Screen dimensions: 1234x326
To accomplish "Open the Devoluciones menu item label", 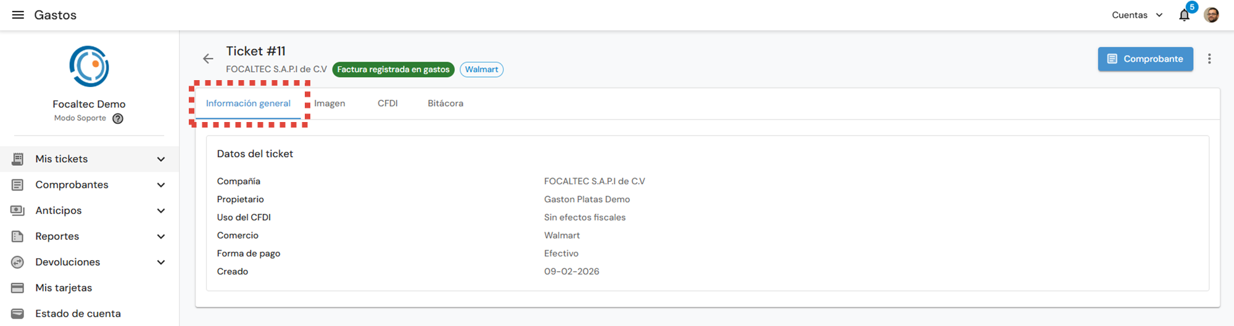I will (x=68, y=263).
